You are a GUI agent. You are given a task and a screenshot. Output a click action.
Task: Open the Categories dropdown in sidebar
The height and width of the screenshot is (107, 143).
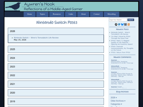point(116,104)
